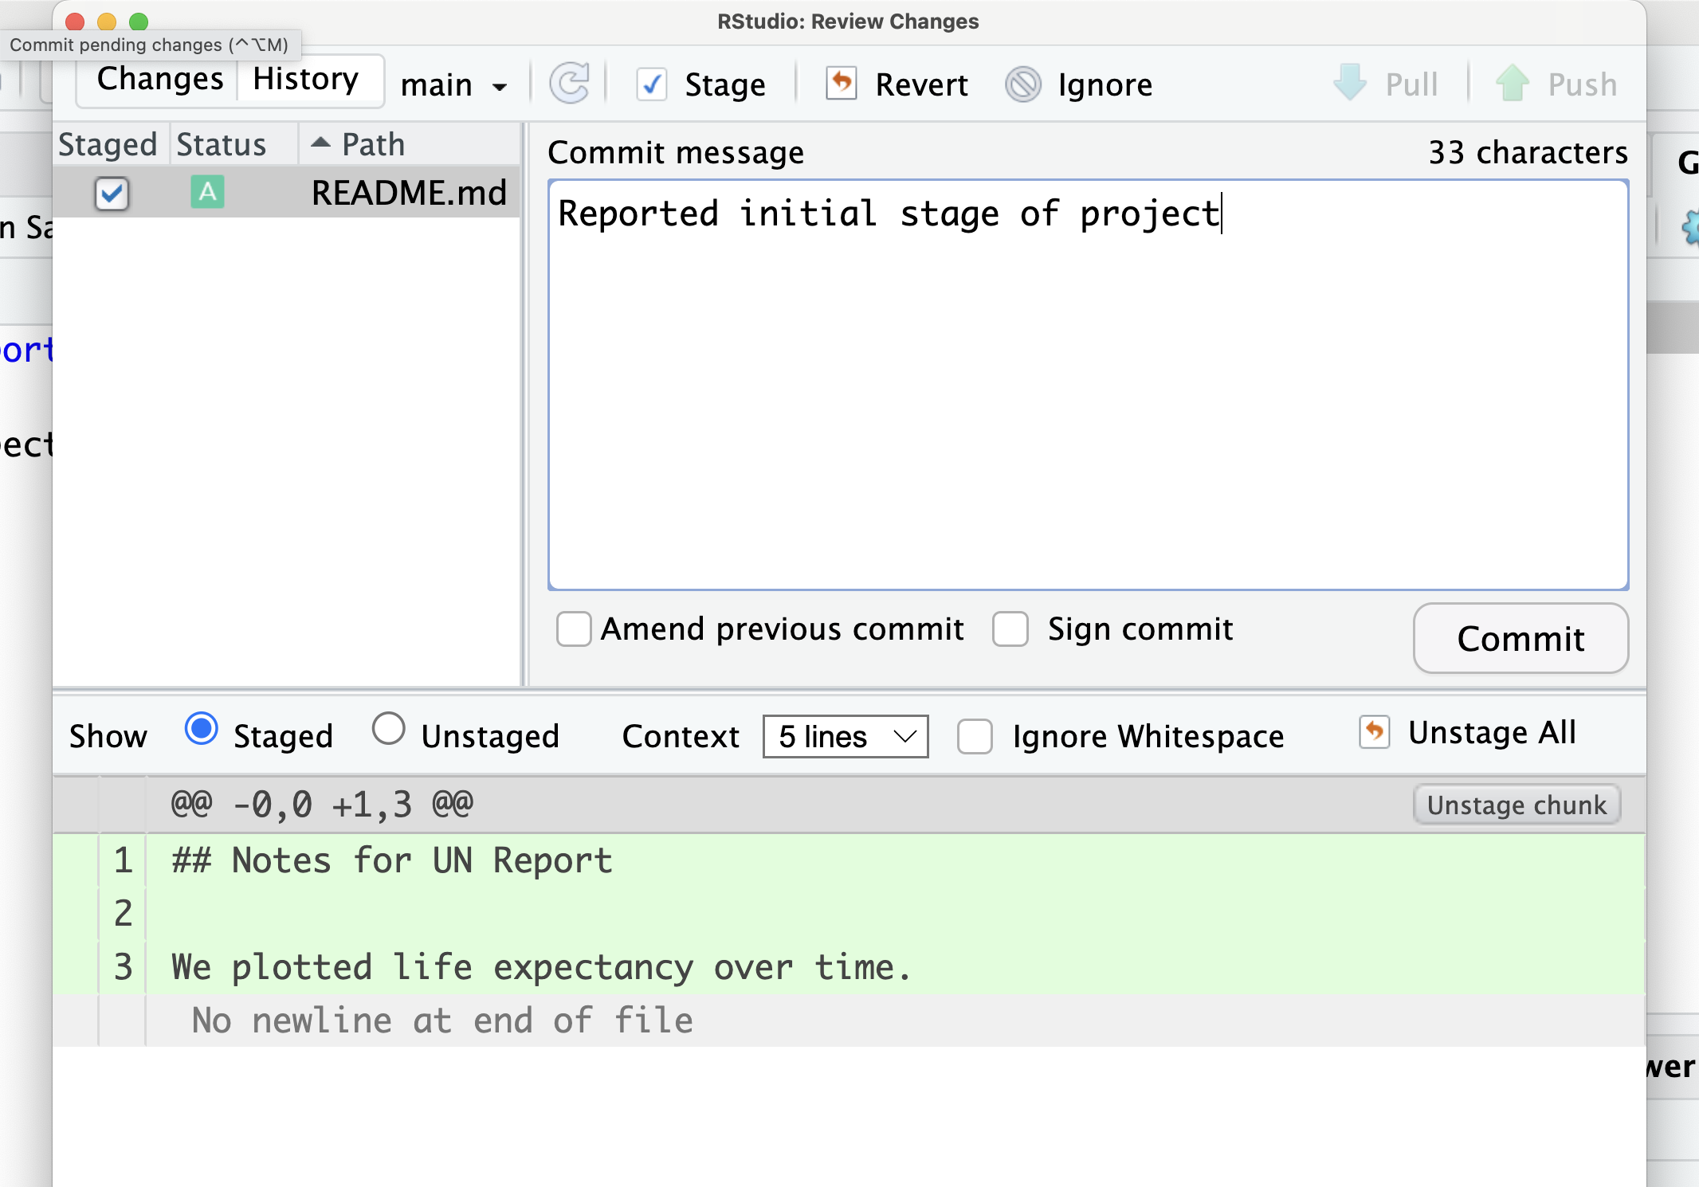Enable Ignore Whitespace option
The height and width of the screenshot is (1187, 1699).
click(x=975, y=736)
